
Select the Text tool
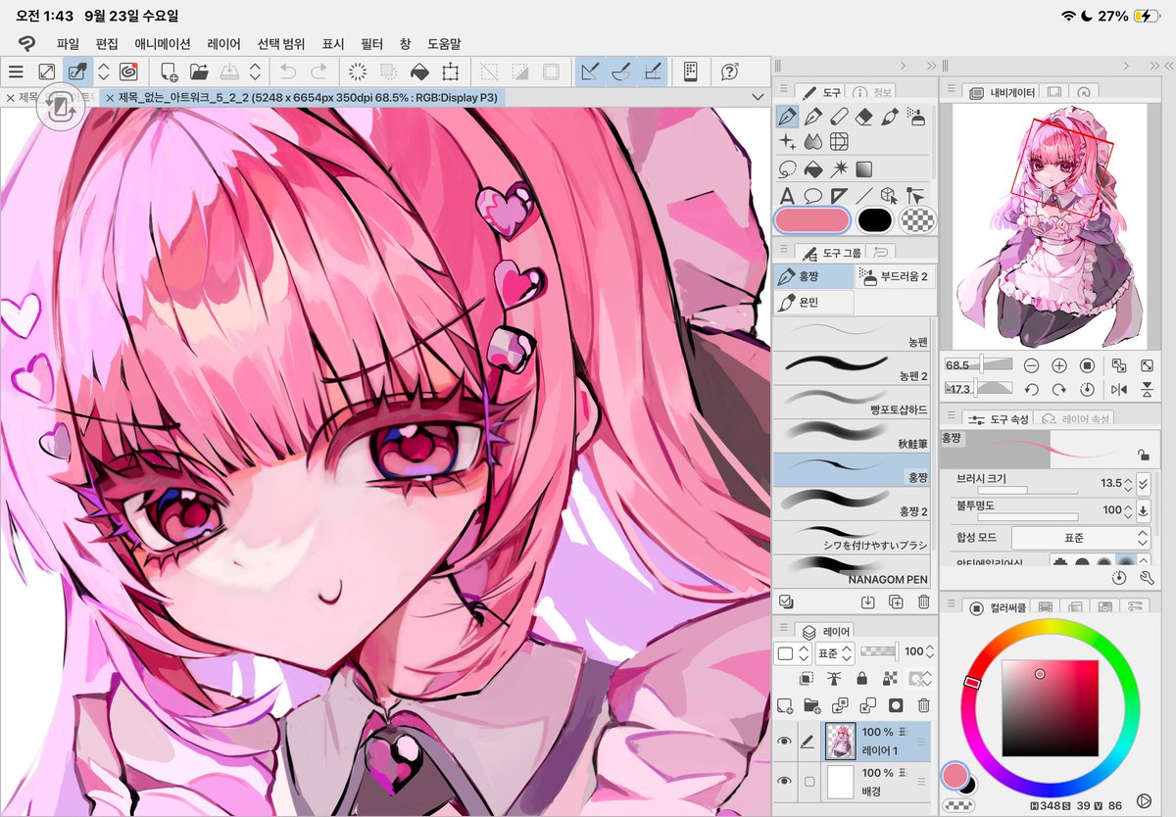tap(786, 195)
